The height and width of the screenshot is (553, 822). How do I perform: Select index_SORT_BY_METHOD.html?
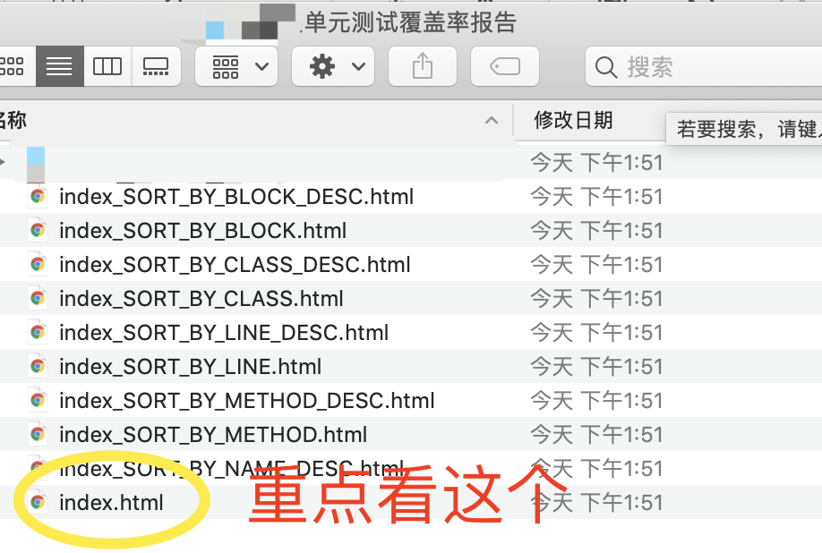pyautogui.click(x=212, y=434)
